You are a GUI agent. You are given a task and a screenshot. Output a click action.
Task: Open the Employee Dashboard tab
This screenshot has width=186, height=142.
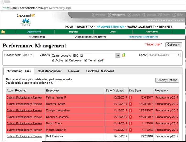pos(100,71)
